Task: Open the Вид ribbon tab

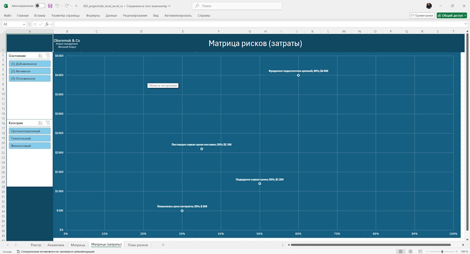Action: pos(156,16)
